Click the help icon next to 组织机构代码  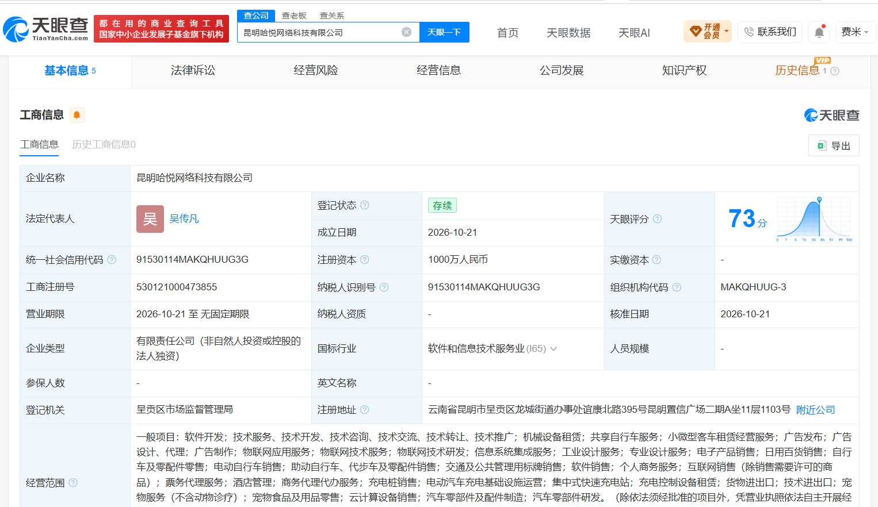677,287
